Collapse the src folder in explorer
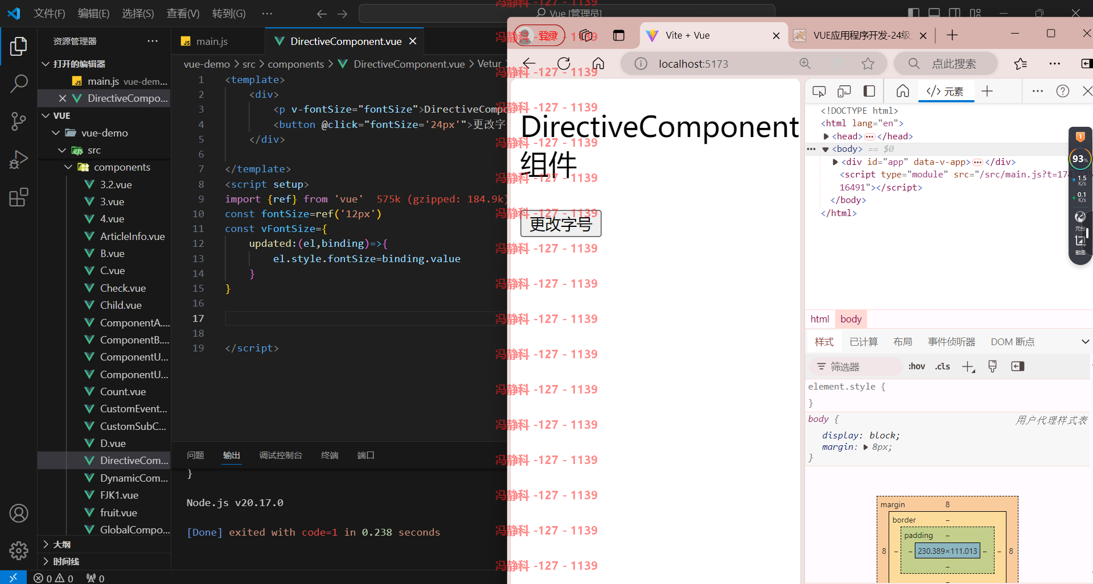1093x584 pixels. coord(62,150)
